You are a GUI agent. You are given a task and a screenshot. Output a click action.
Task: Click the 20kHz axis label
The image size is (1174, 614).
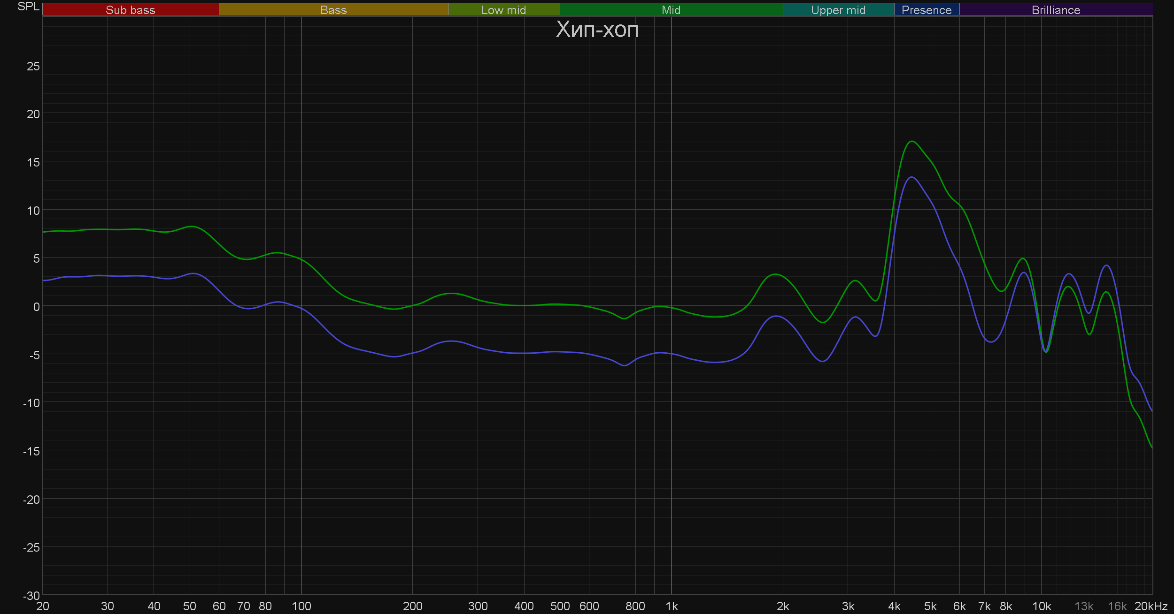1151,606
